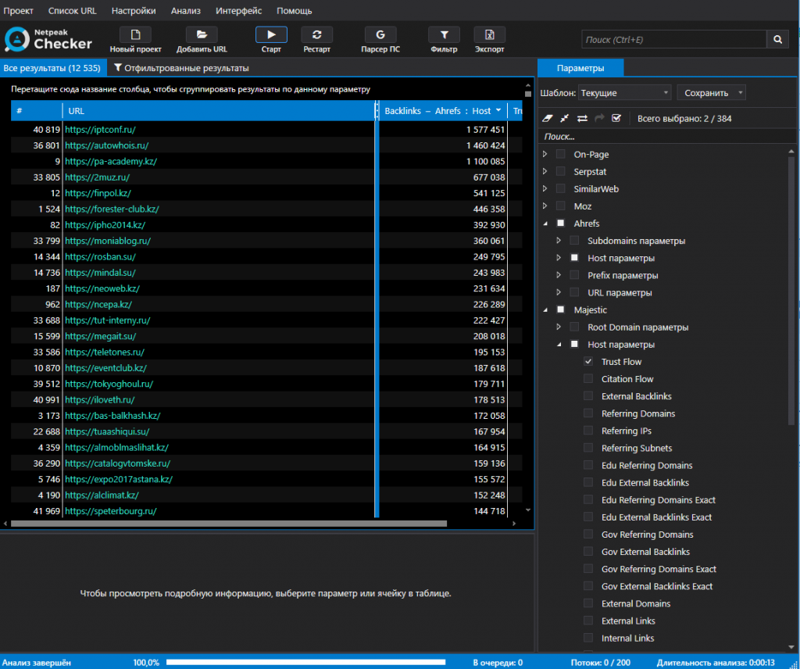Screen dimensions: 800x669
Task: Tick the Referring Domains checkbox
Action: click(588, 413)
